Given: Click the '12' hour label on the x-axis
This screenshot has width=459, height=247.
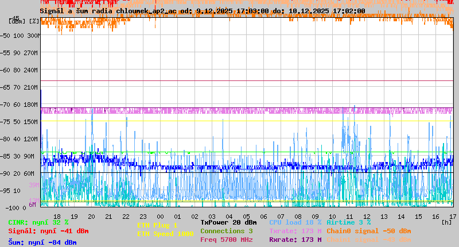Looking at the screenshot, I should point(367,217).
